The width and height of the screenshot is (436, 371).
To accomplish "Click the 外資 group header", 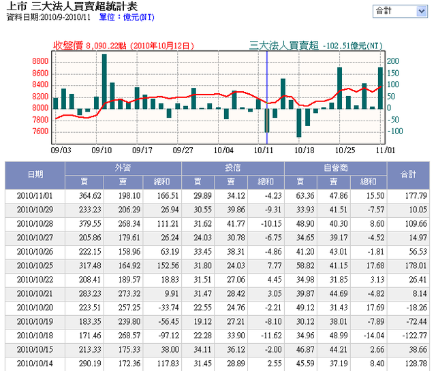I will coord(123,168).
